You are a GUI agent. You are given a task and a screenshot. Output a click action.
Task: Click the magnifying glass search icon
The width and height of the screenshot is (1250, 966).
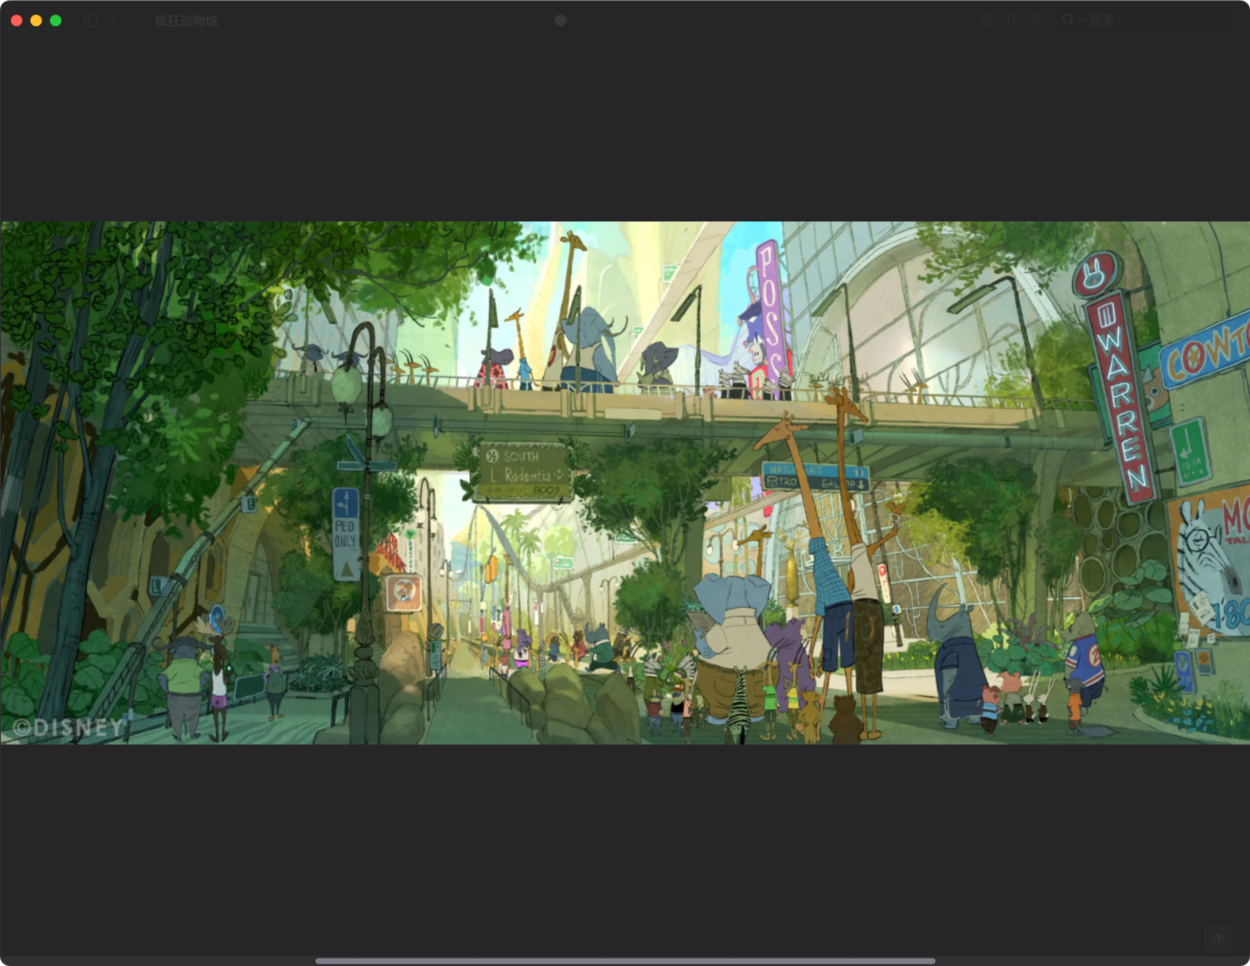(1068, 20)
